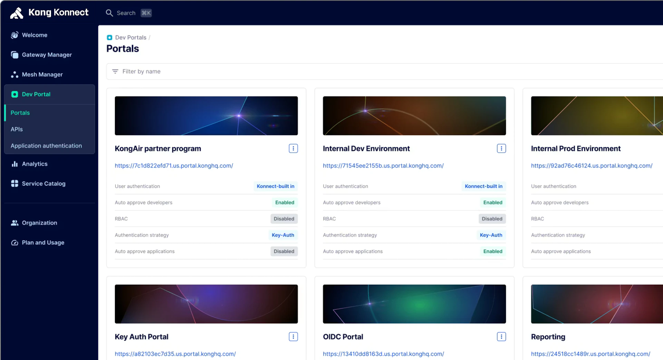The width and height of the screenshot is (663, 360).
Task: Click the Dev Portals breadcrumb link
Action: [x=131, y=37]
